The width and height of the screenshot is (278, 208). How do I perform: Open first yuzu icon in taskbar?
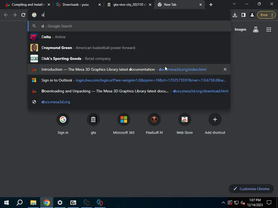(87, 203)
